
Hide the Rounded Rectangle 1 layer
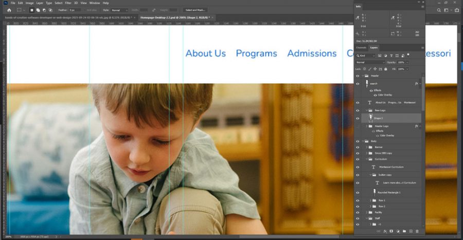click(x=358, y=193)
